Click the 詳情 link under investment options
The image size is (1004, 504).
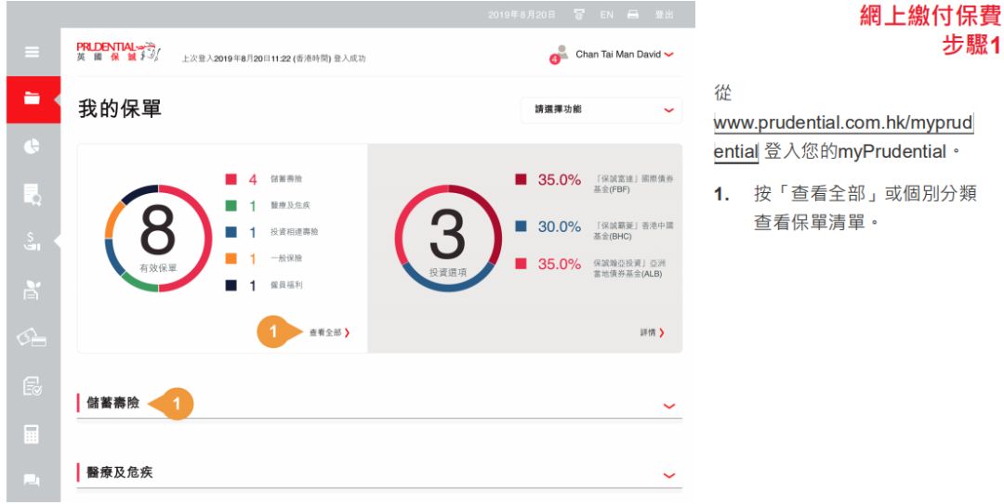click(652, 332)
